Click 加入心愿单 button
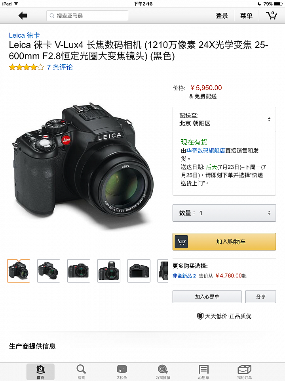285x381 pixels. click(207, 297)
